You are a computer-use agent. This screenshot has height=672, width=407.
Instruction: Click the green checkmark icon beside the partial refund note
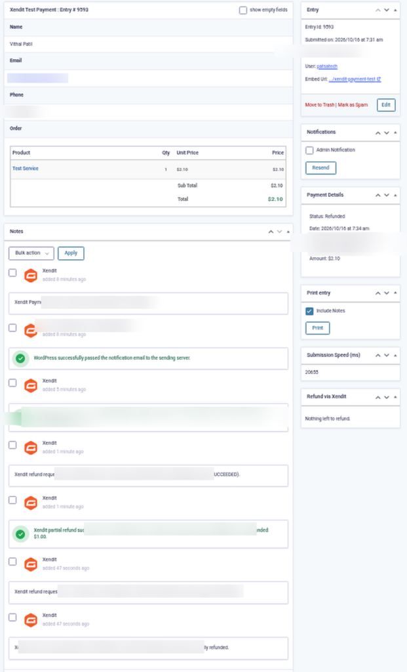(x=20, y=534)
